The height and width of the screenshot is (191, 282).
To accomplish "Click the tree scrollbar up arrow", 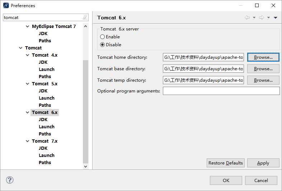I will [86, 26].
